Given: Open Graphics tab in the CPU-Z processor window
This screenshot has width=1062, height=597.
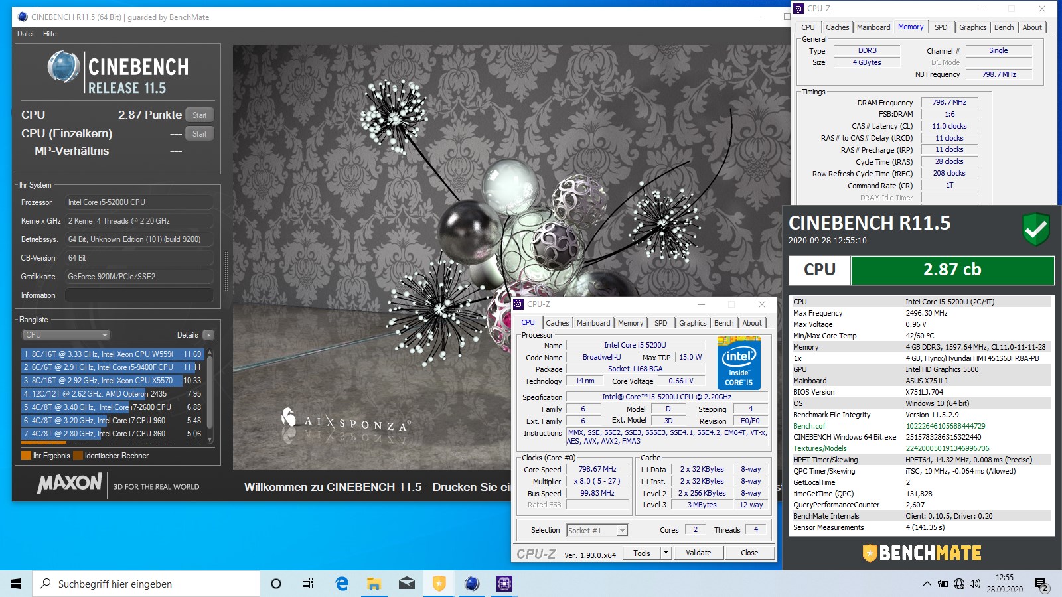Looking at the screenshot, I should coord(692,323).
